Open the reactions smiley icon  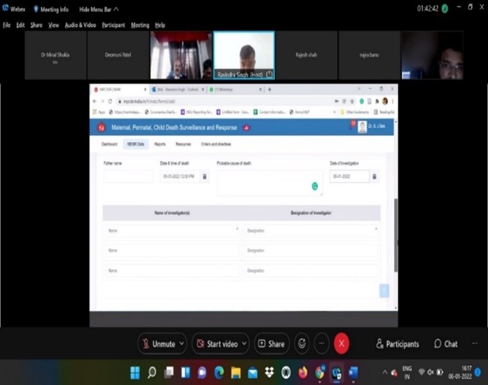point(302,344)
